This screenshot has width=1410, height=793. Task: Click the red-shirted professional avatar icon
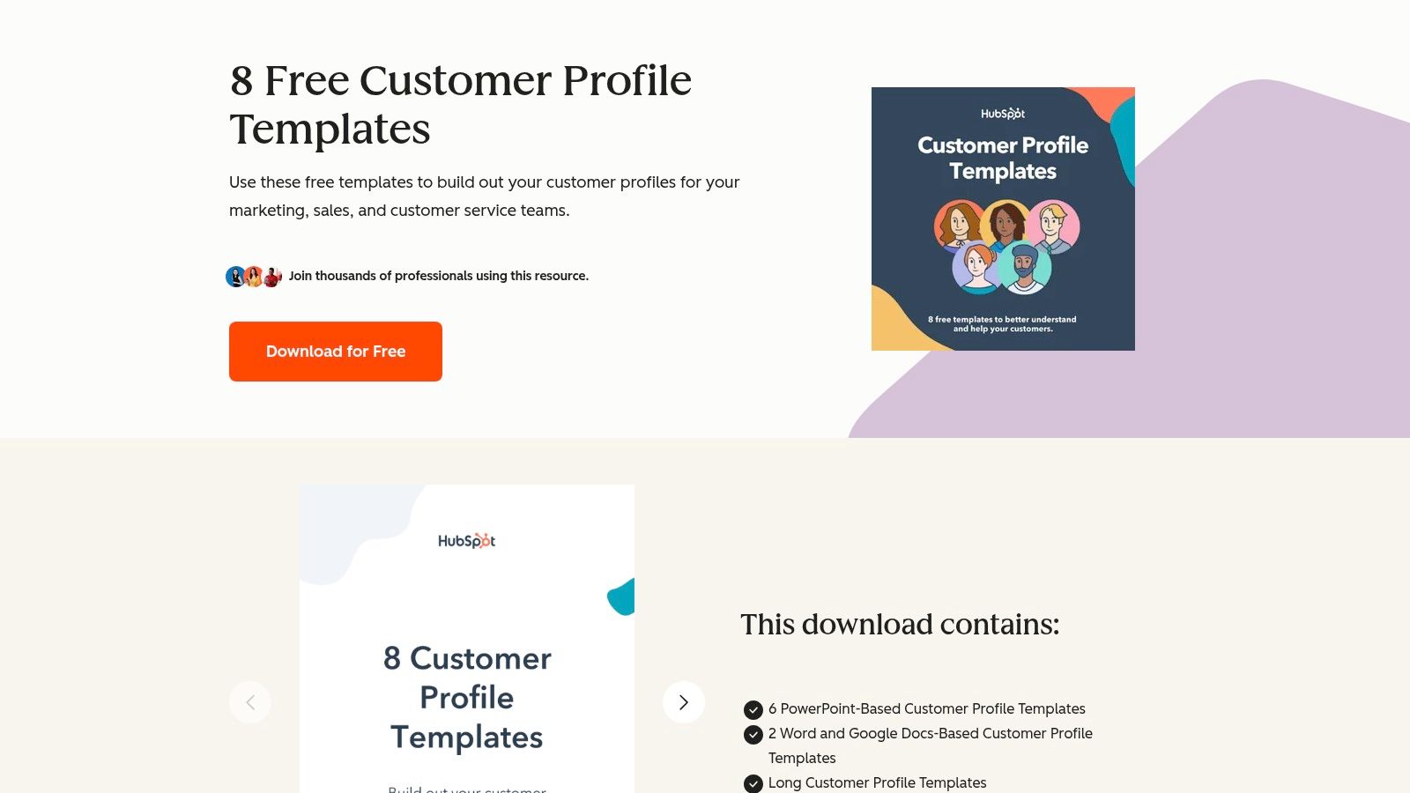point(271,276)
